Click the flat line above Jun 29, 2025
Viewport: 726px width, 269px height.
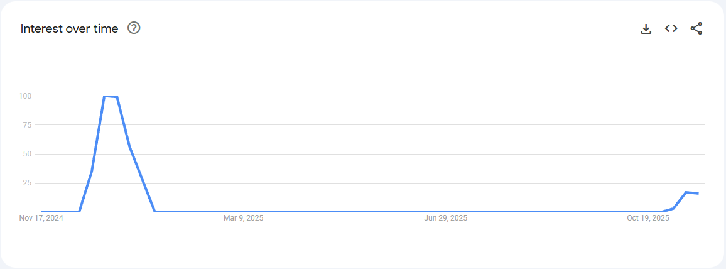(446, 212)
